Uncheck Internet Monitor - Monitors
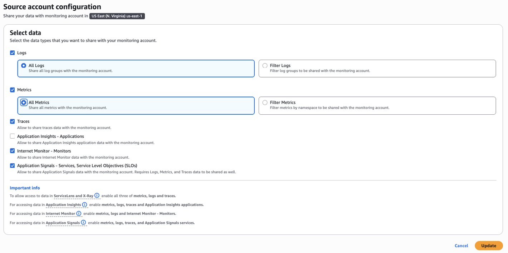Screen dimensions: 508x253 point(13,151)
